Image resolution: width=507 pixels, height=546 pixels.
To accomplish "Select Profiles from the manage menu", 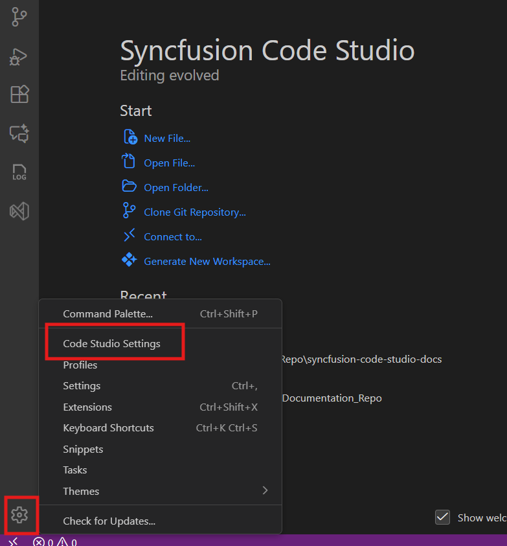I will [x=80, y=365].
